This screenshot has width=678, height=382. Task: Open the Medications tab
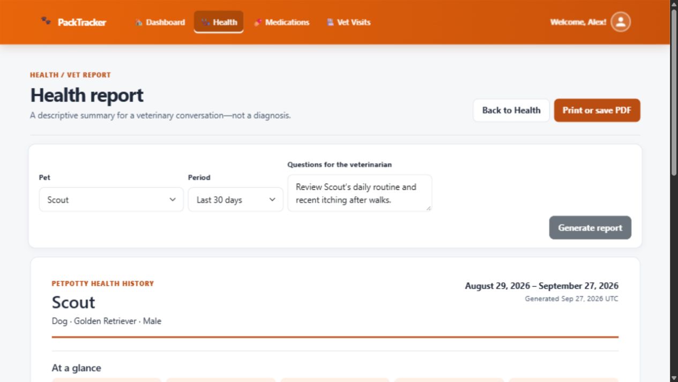coord(281,22)
